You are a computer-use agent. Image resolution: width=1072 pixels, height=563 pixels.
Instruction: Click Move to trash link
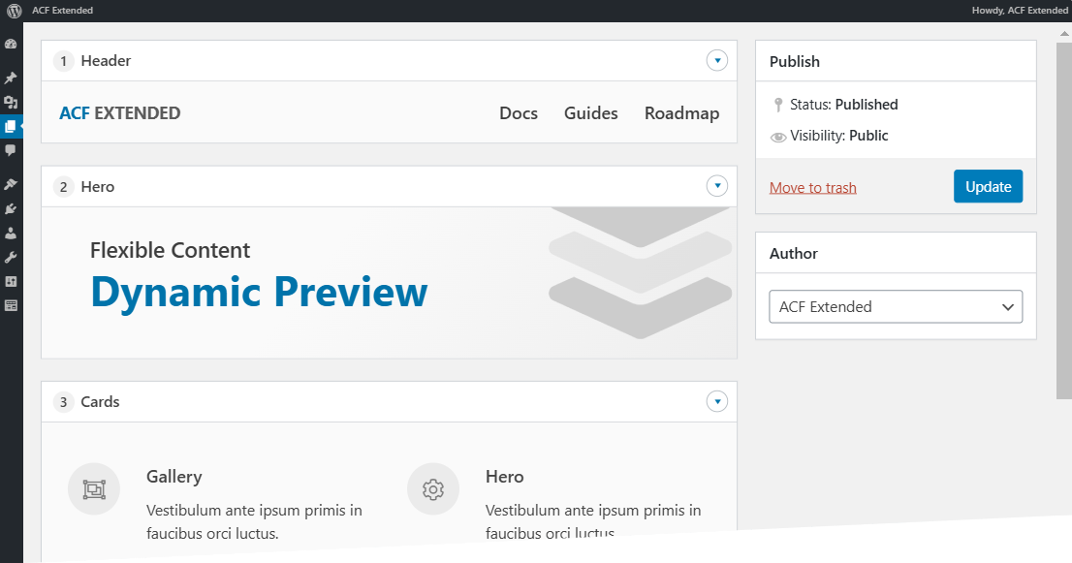[813, 188]
